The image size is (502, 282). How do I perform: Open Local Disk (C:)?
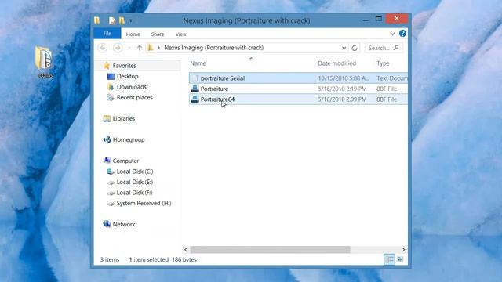(135, 172)
